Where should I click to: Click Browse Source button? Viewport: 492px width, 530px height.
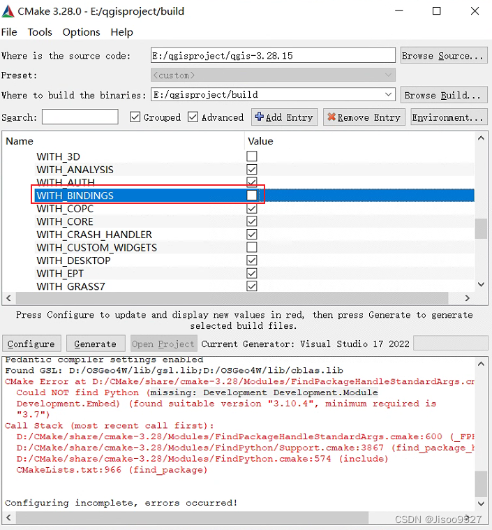(443, 55)
